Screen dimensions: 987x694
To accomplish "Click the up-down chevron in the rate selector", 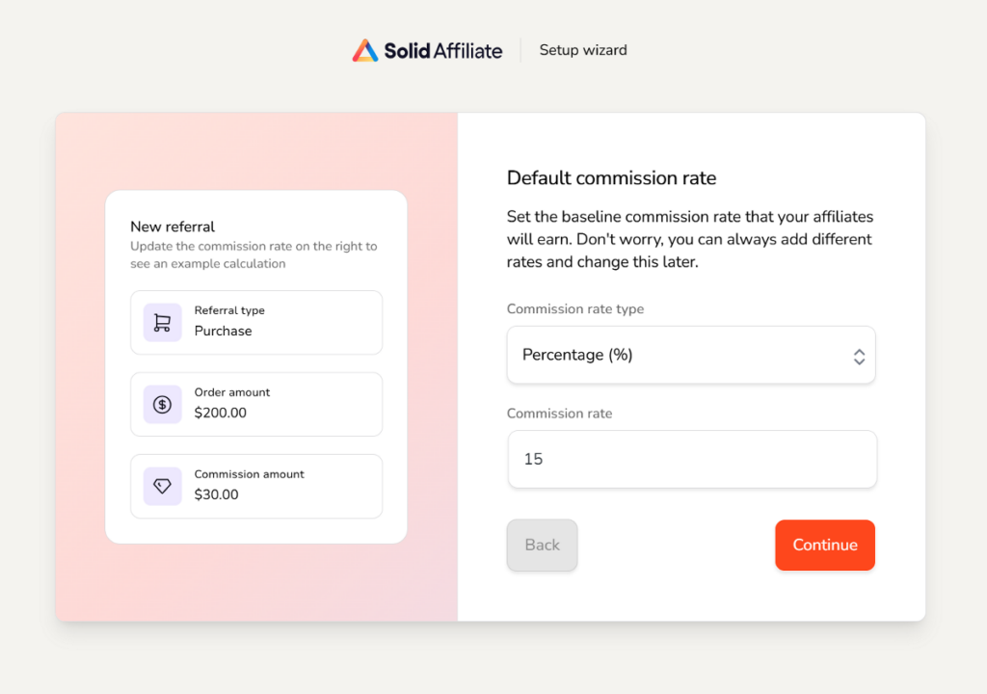I will 858,355.
